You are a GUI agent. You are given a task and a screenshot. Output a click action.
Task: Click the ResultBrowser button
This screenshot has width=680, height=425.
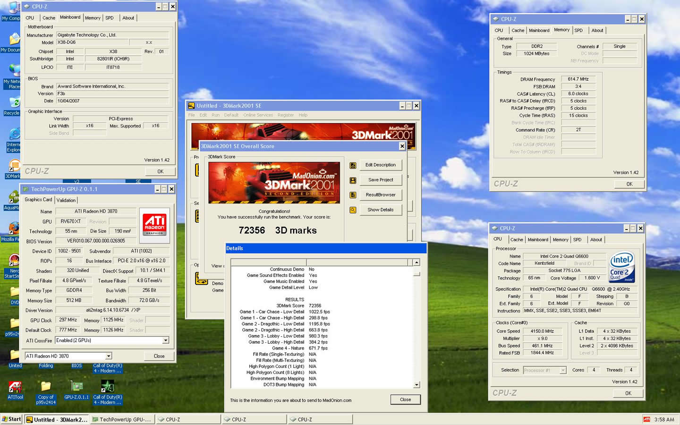click(381, 195)
